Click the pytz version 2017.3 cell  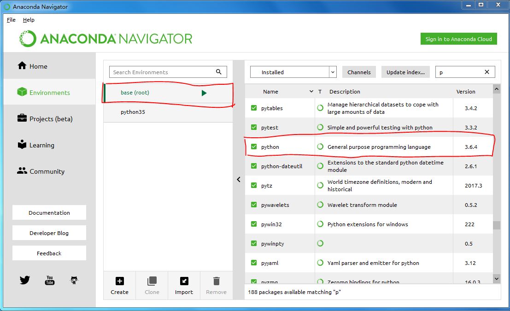[473, 185]
